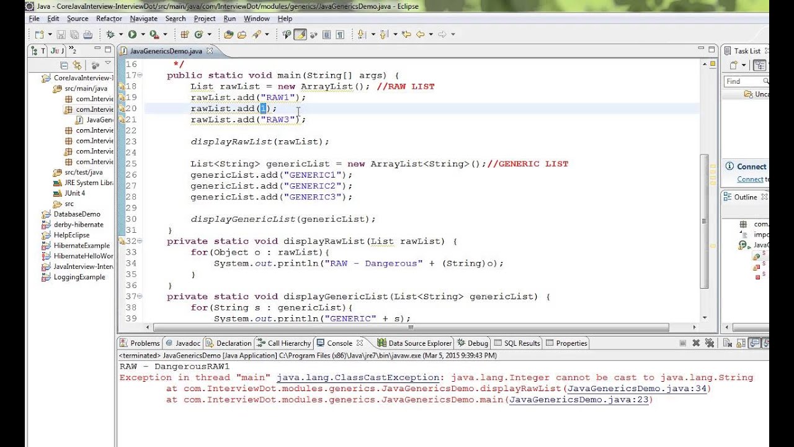
Task: Open dropdown next to Debug button
Action: pos(120,35)
